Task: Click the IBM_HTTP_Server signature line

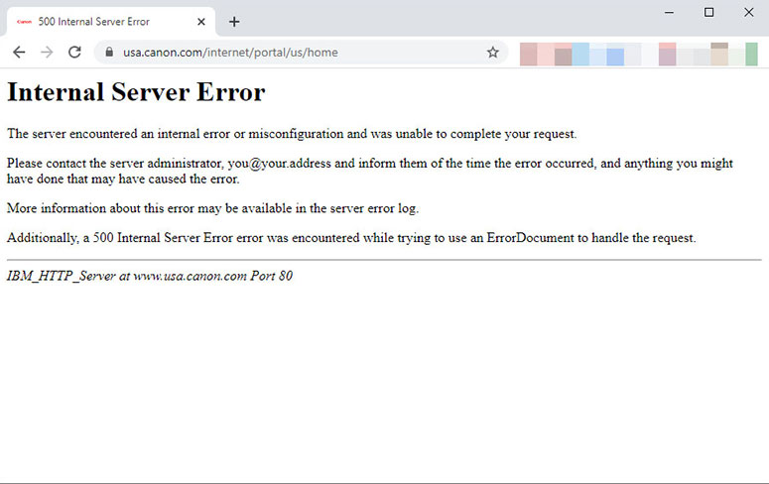Action: [150, 277]
